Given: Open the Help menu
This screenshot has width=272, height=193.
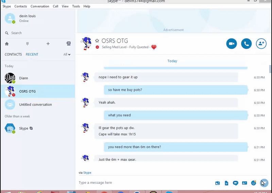Looking at the screenshot, I should [x=87, y=6].
